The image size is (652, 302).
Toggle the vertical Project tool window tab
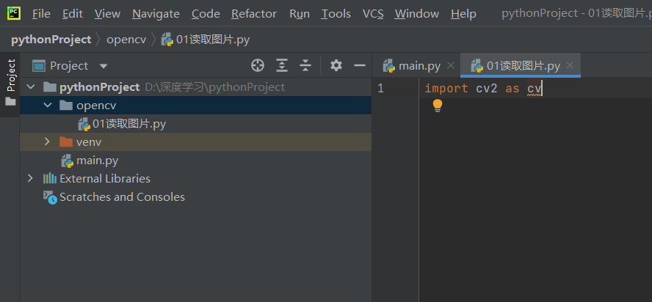tap(11, 75)
